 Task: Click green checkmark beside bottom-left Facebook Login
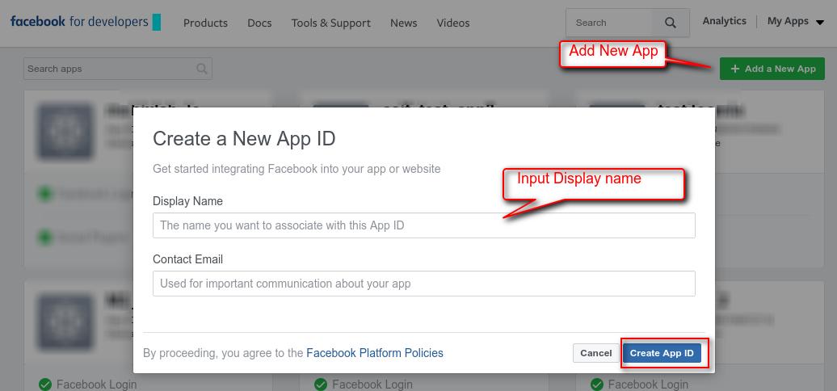(x=45, y=385)
